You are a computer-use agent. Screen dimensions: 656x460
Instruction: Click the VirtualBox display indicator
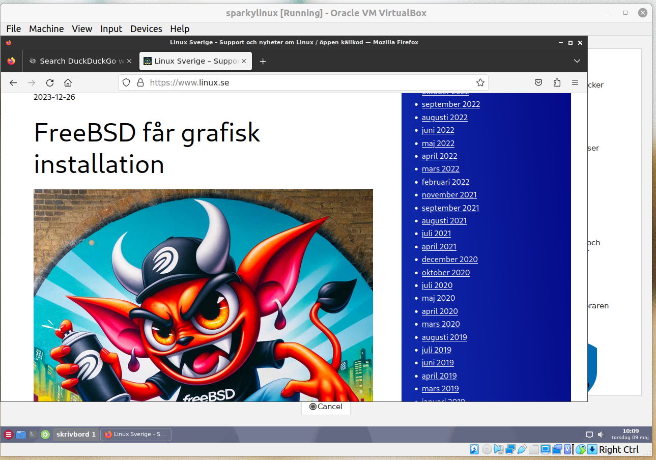(x=546, y=449)
